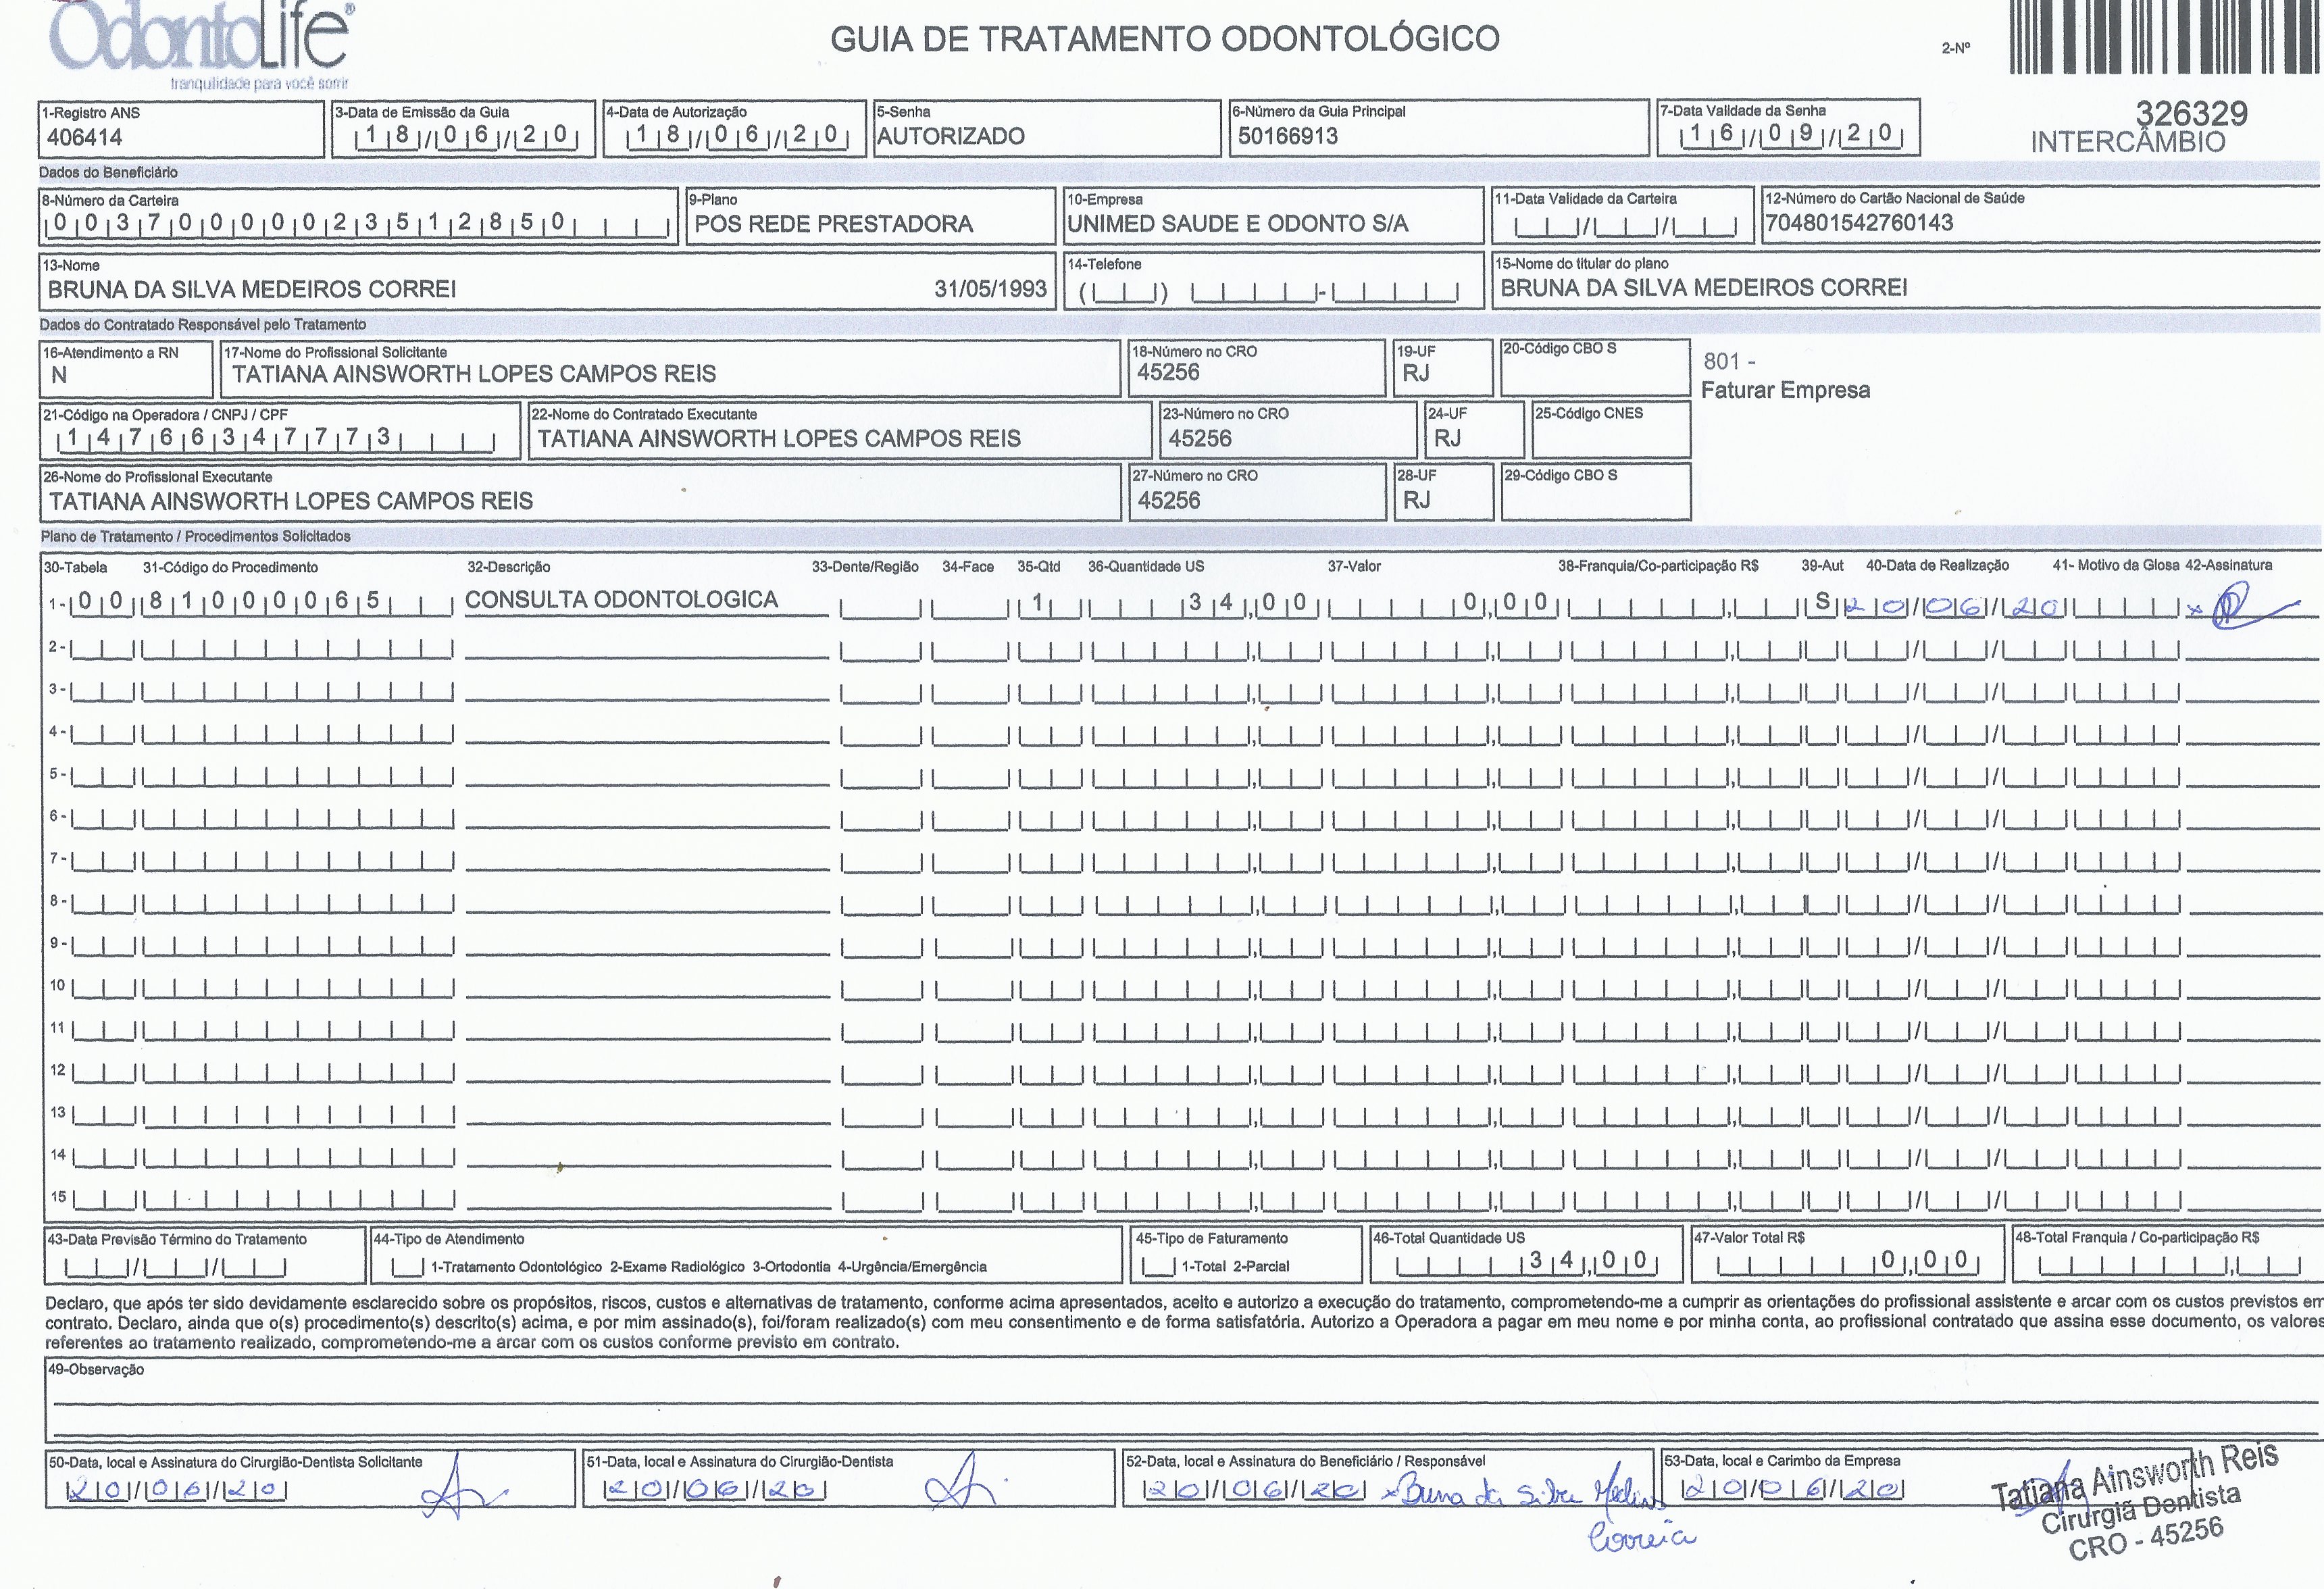
Task: Click the Nome field with BRUNA DA SILVA
Action: click(252, 290)
